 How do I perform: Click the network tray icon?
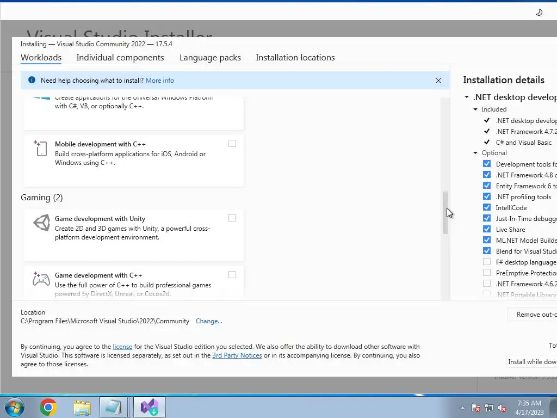pyautogui.click(x=489, y=408)
